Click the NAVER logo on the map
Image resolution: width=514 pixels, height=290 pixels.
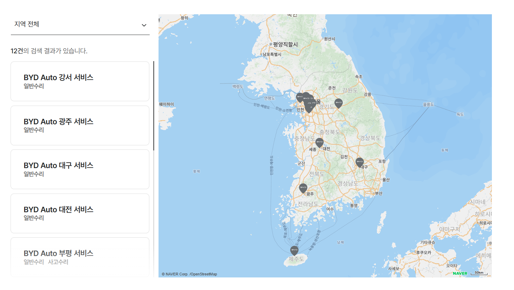460,273
